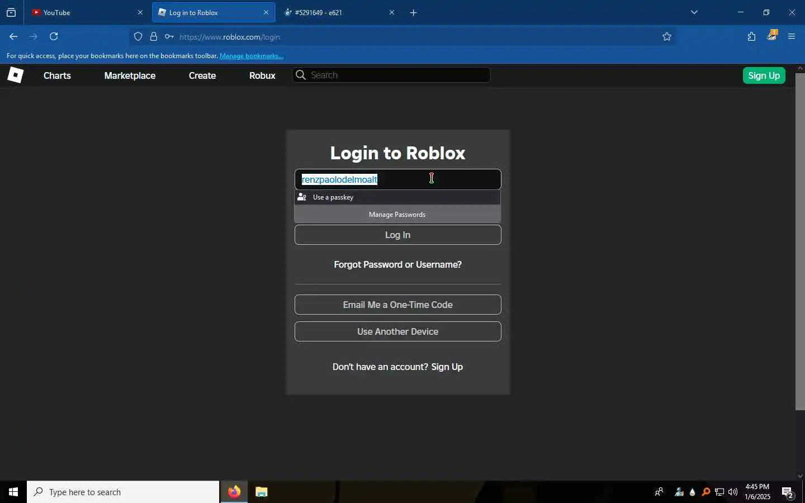Click the Roblox logo home icon

point(16,75)
